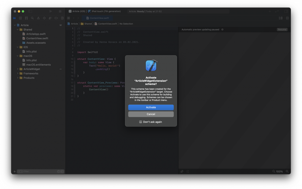Toggle the navigator sidebar visibility
The image size is (302, 189).
(30, 11)
